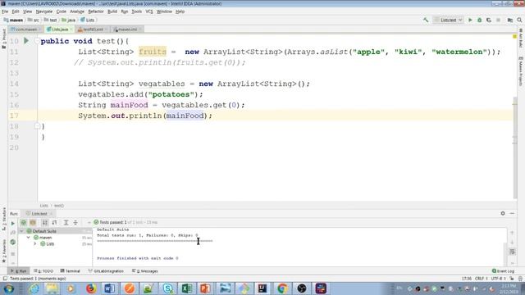Screen dimensions: 525x295
Task: Open Excel from the Windows taskbar
Action: pos(186,288)
